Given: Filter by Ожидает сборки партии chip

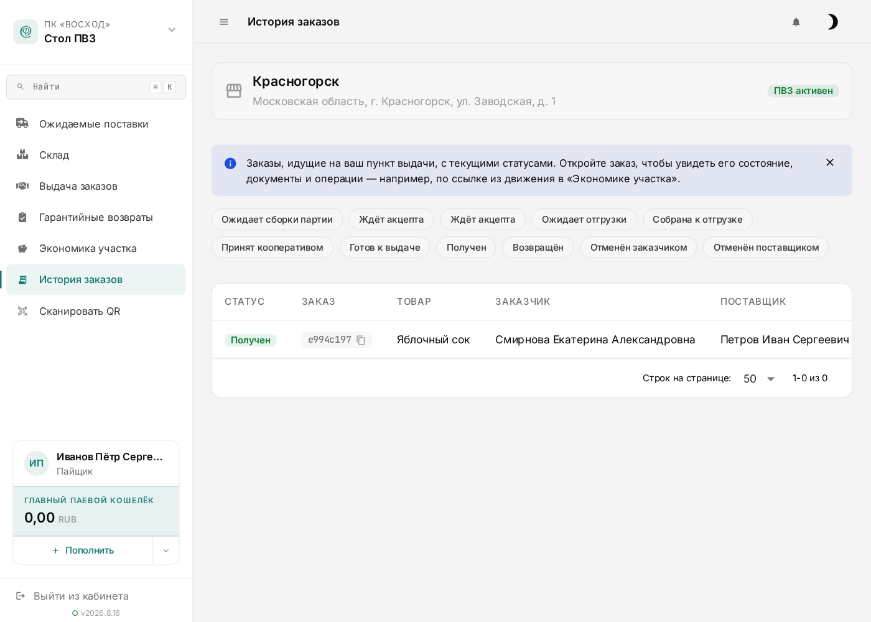Looking at the screenshot, I should pyautogui.click(x=277, y=220).
